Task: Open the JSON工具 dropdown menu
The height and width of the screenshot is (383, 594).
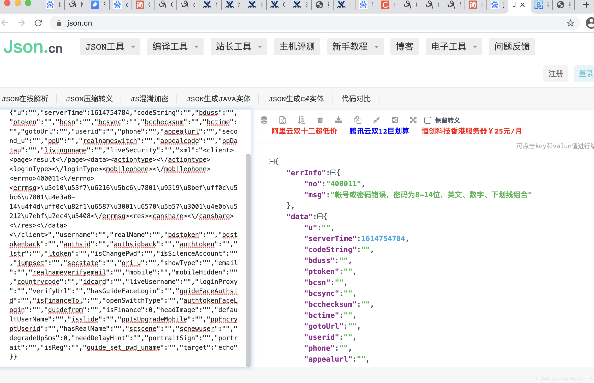Action: [110, 47]
